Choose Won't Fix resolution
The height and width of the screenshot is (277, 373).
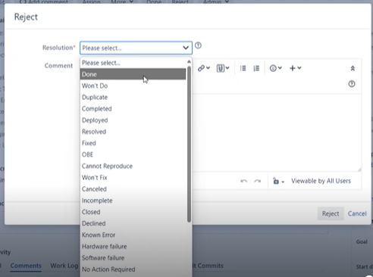tap(133, 177)
